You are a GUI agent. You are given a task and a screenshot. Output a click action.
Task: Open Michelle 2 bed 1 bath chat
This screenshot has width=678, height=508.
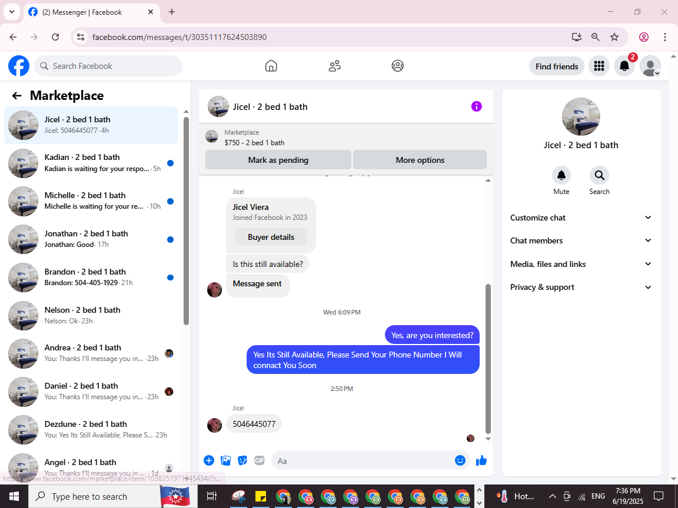click(91, 201)
